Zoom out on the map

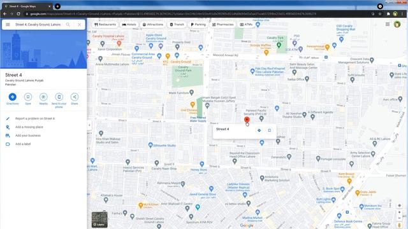click(x=400, y=218)
